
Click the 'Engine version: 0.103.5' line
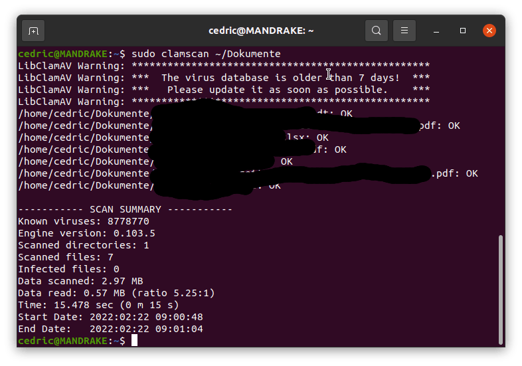86,233
